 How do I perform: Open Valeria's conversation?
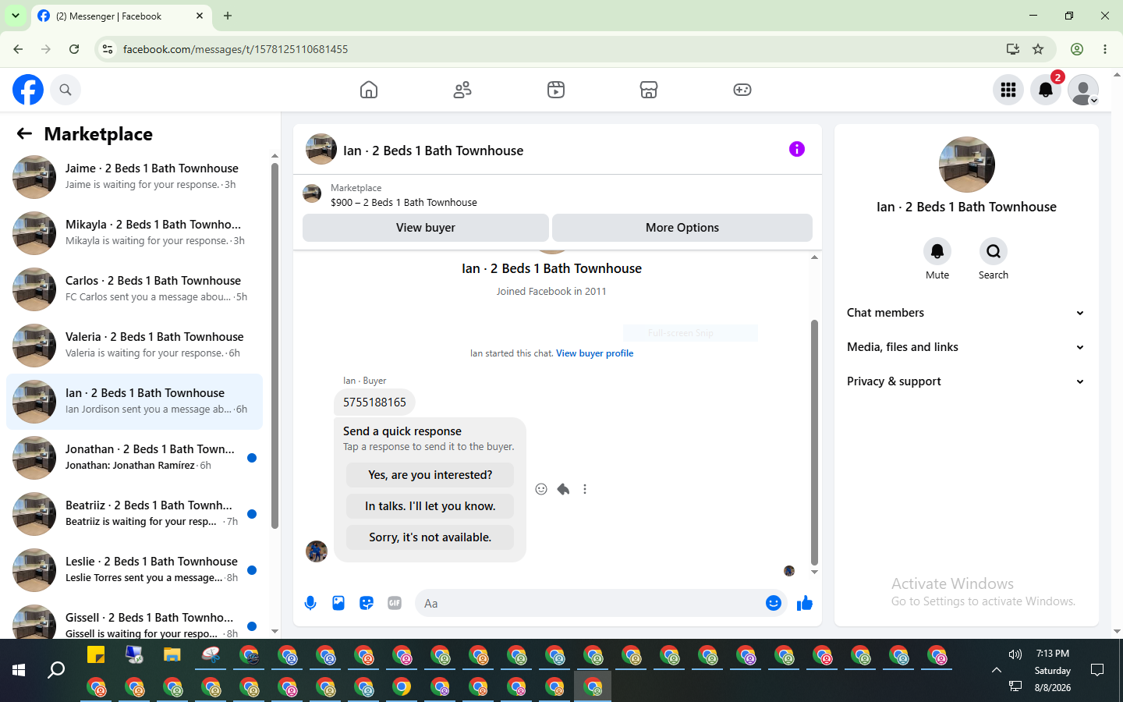click(134, 346)
